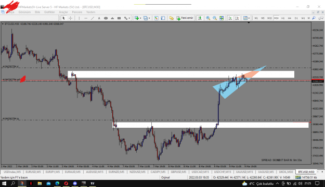Viewport: 325px width, 187px height.
Task: Choose the text label tool
Action: pos(99,18)
